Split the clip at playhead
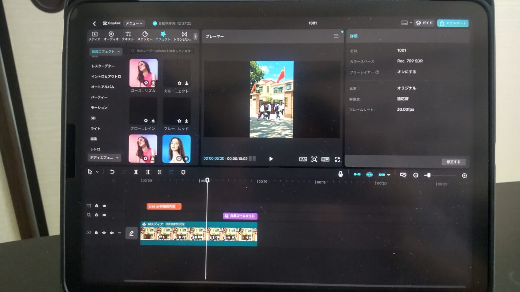 point(136,172)
